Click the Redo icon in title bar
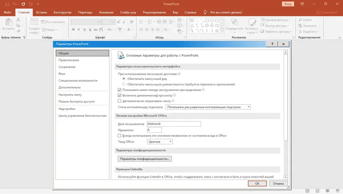 point(23,4)
